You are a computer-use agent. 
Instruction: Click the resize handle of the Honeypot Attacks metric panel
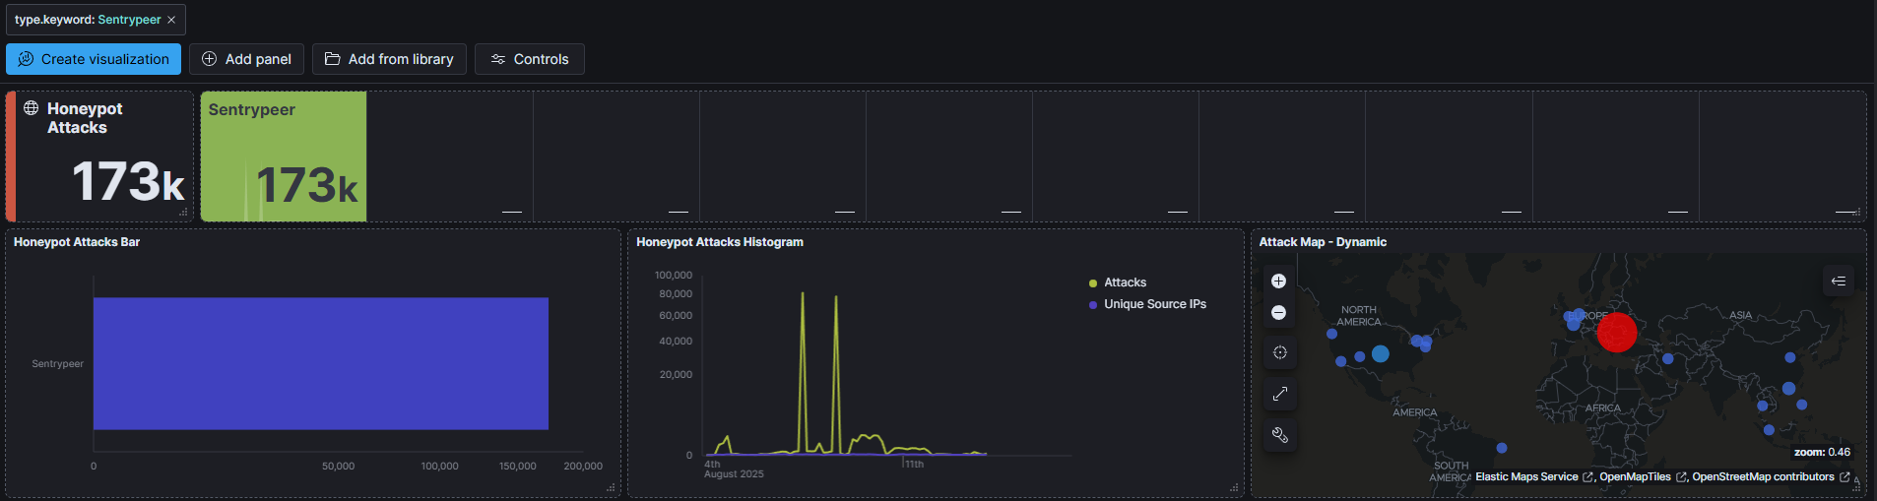tap(183, 212)
